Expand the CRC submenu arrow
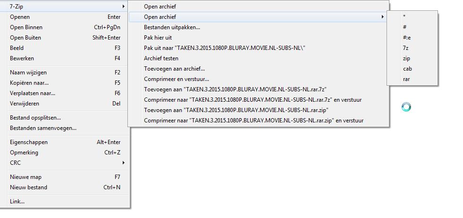Screen dimensions: 463x218 pos(124,163)
